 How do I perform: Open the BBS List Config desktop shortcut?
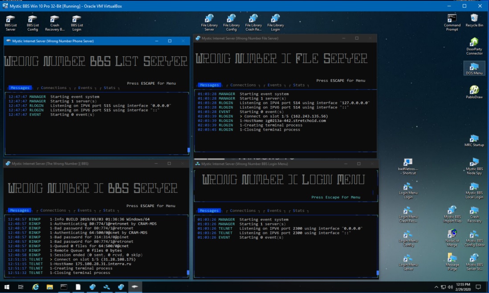coord(33,23)
